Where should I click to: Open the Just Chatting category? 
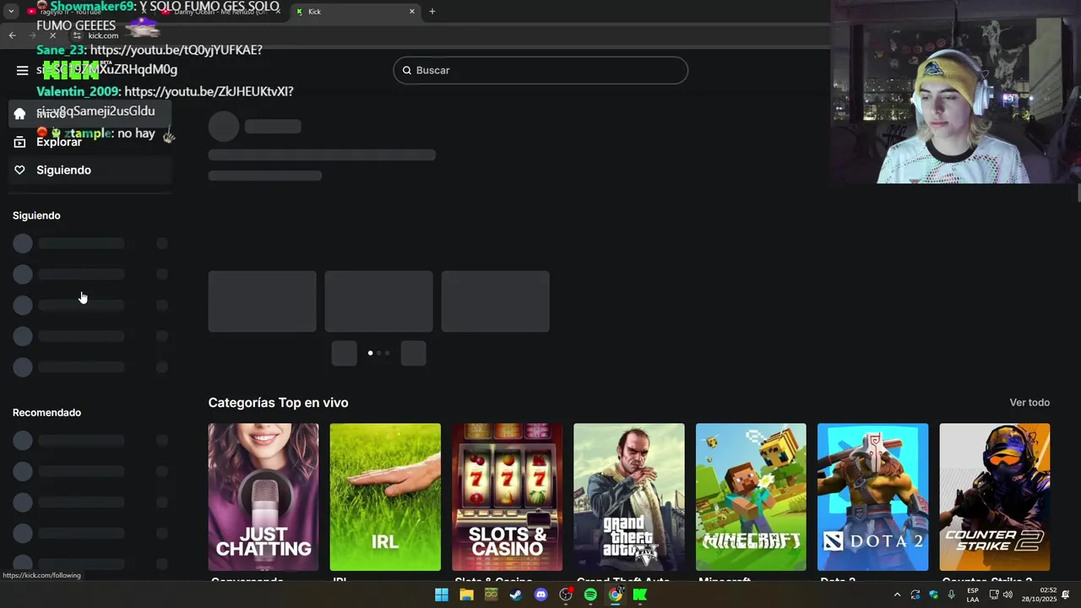coord(263,497)
